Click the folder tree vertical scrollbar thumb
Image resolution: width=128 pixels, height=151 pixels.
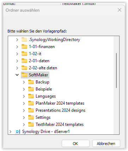pyautogui.click(x=116, y=70)
